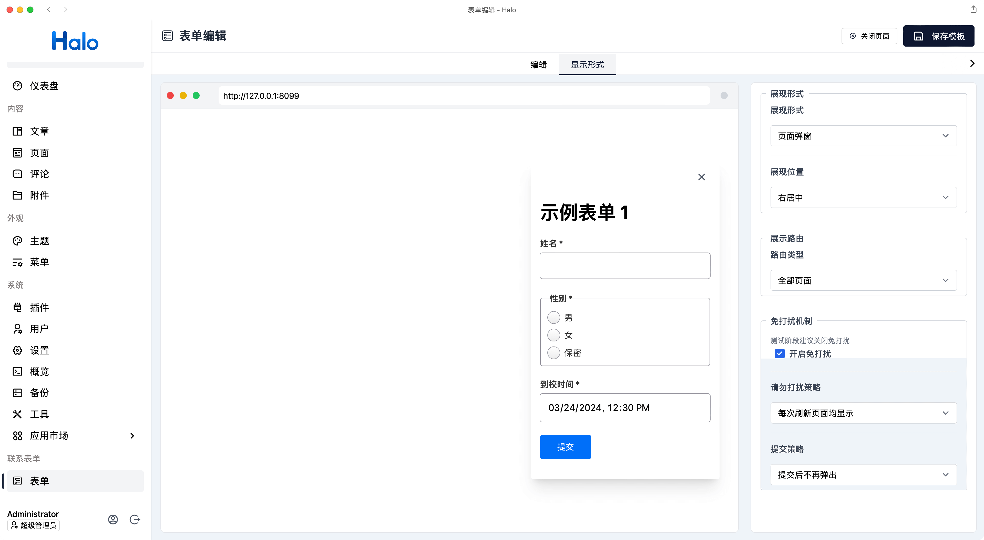Open 设置 in sidebar
Image resolution: width=984 pixels, height=540 pixels.
click(75, 350)
